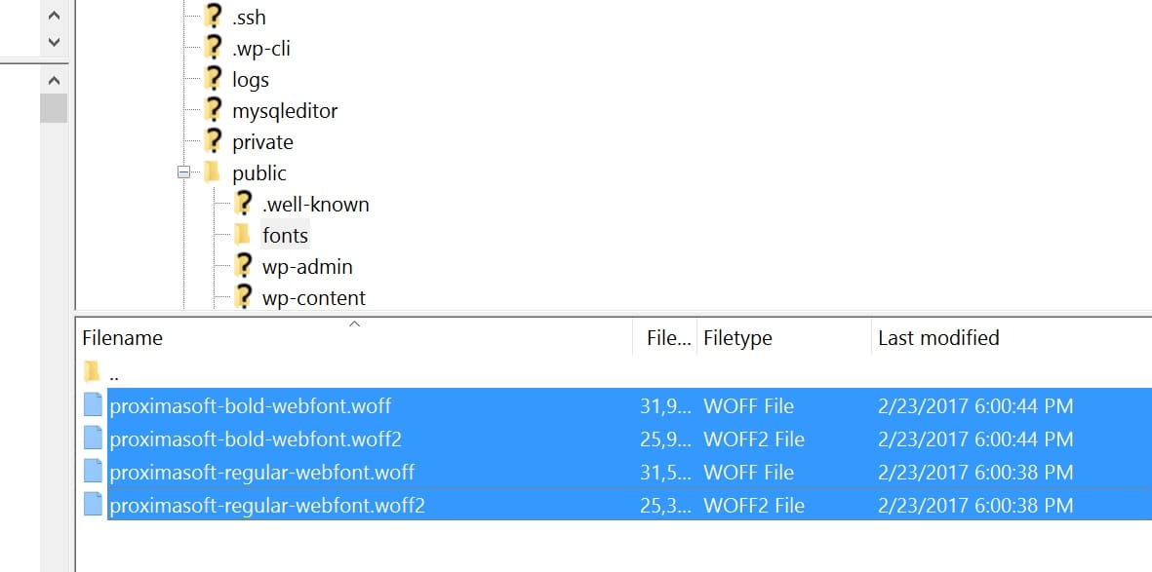1152x572 pixels.
Task: Select the .well-known directory
Action: point(314,204)
